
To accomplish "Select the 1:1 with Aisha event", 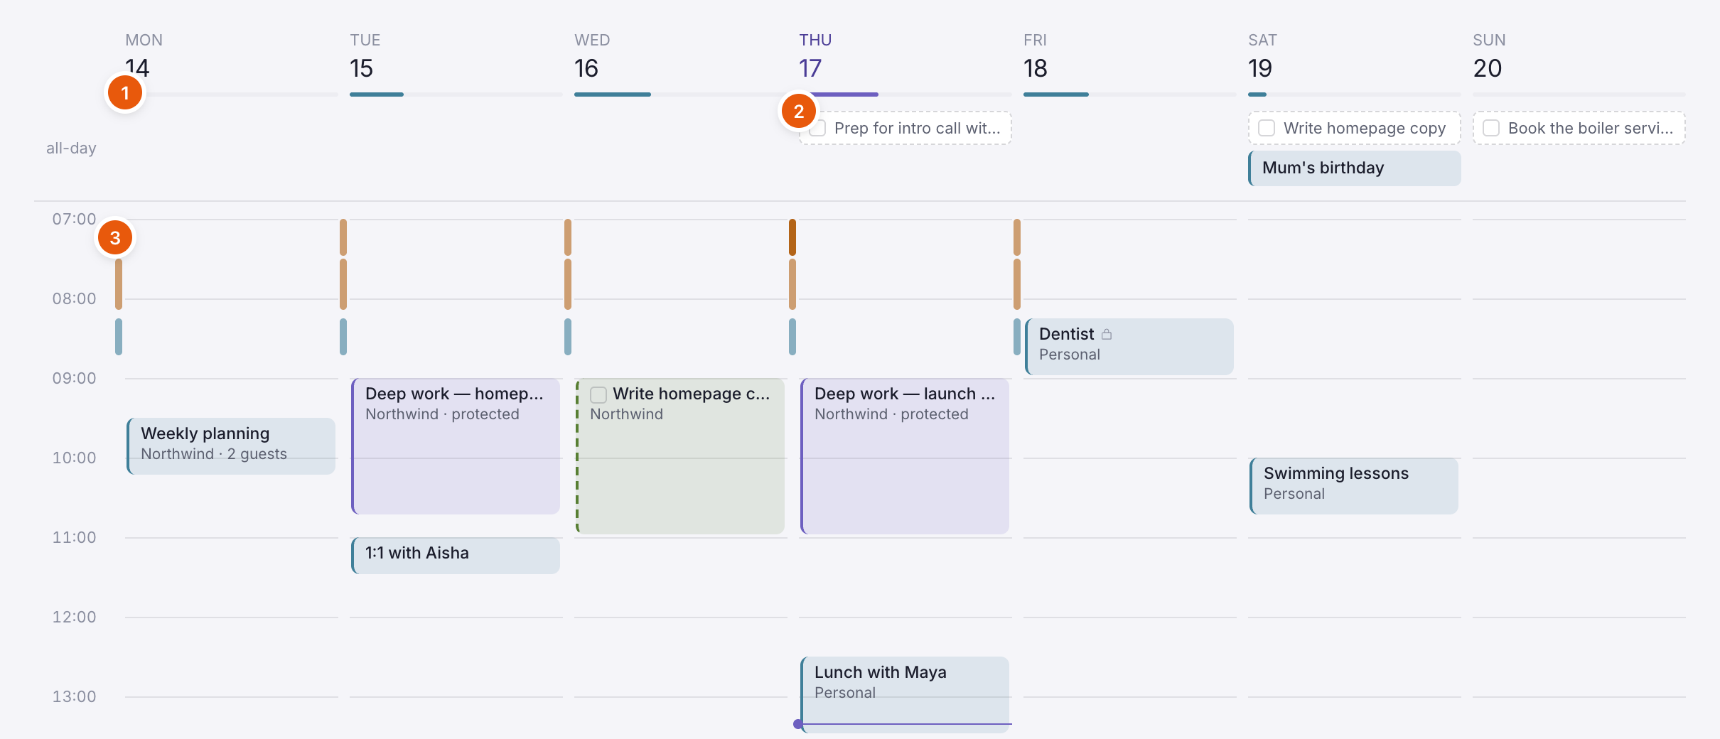I will (x=456, y=555).
